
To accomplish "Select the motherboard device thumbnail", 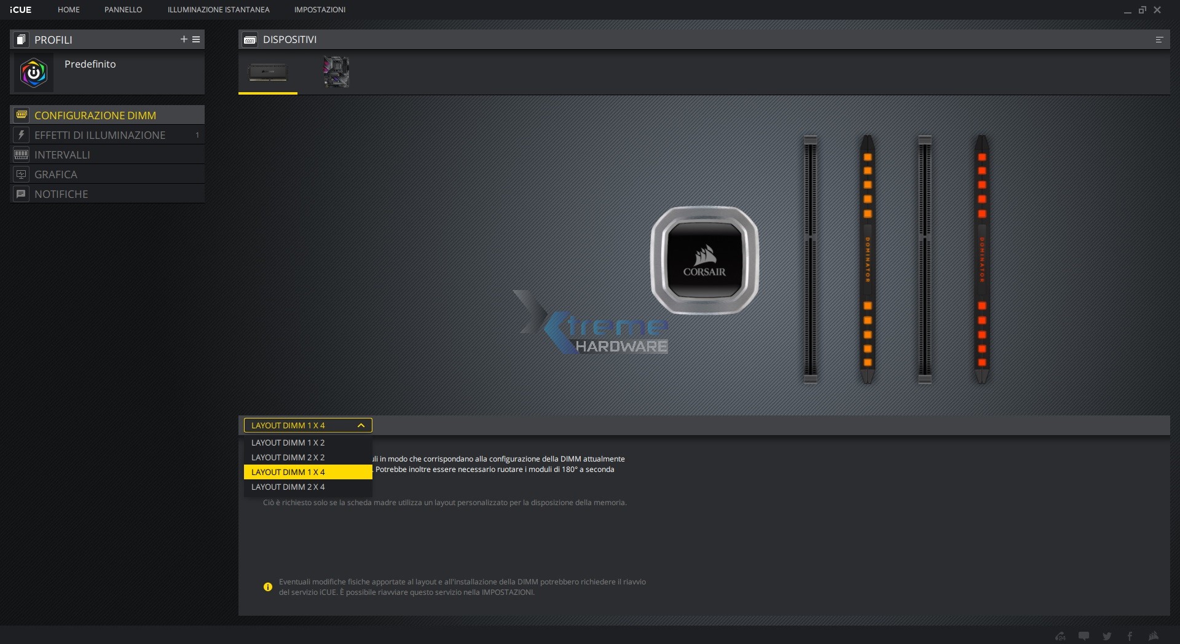I will click(x=336, y=72).
